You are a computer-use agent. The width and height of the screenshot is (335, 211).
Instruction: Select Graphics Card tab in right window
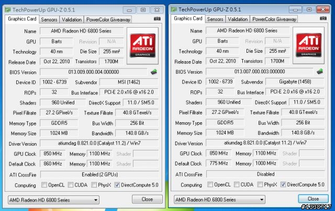click(188, 19)
